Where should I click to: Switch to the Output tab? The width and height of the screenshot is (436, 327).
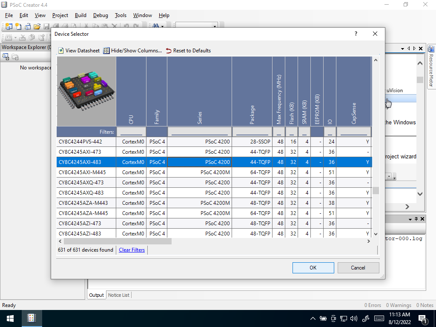pyautogui.click(x=96, y=295)
